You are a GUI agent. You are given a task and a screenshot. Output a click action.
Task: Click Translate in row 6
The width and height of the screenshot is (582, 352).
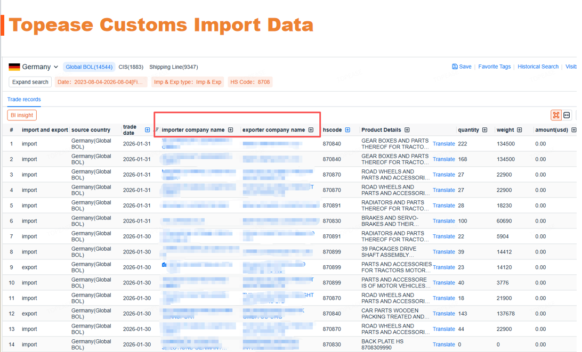tap(444, 221)
